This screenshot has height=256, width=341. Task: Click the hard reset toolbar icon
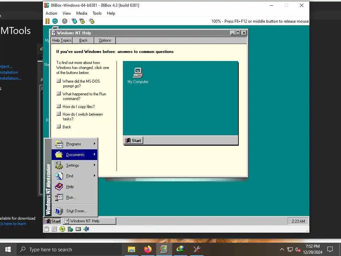[x=55, y=21]
